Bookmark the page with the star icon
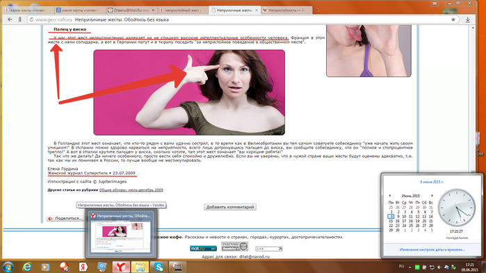 click(x=453, y=19)
